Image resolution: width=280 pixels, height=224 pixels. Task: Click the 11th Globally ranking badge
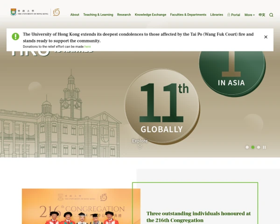tap(162, 107)
